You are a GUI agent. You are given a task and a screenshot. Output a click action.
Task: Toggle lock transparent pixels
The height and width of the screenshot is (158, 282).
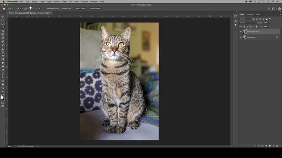245,27
